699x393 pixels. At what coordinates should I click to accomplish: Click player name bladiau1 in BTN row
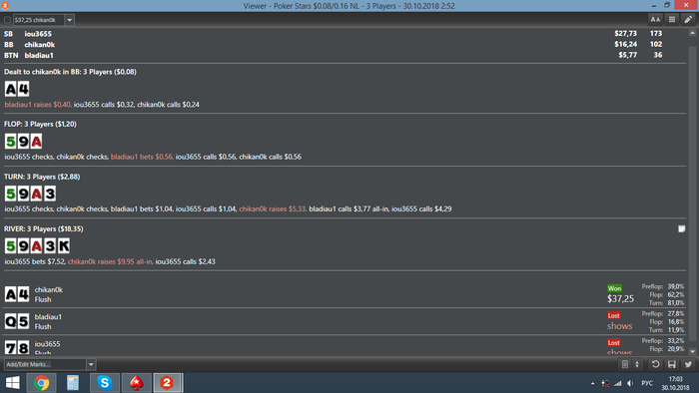[x=39, y=55]
